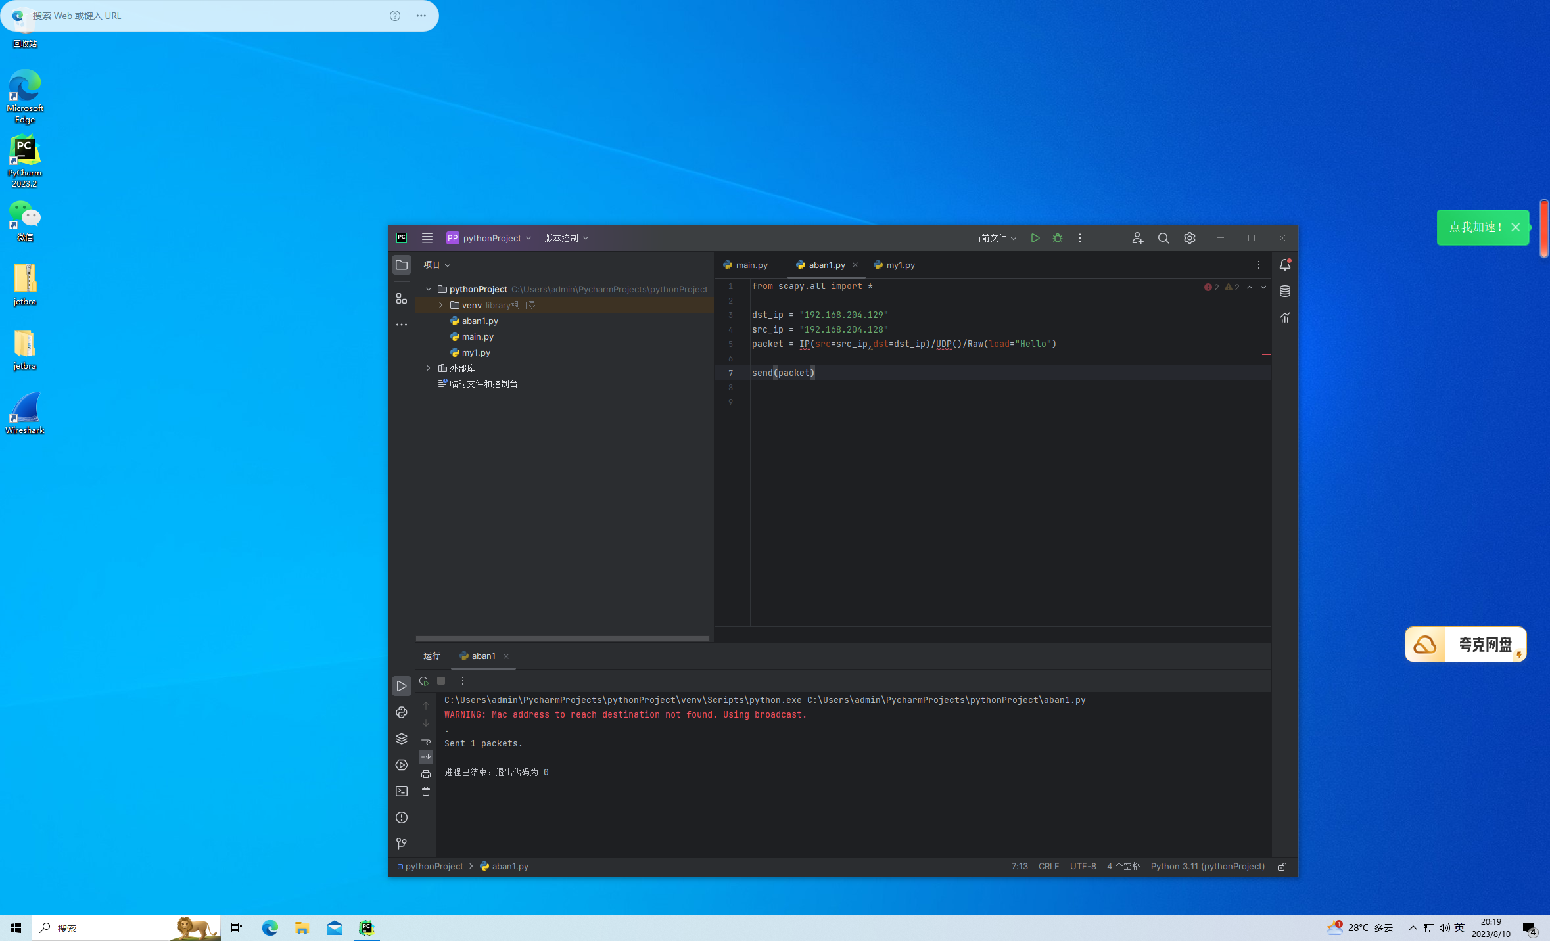The image size is (1550, 941).
Task: Rerun aban1 in run panel
Action: pyautogui.click(x=424, y=681)
